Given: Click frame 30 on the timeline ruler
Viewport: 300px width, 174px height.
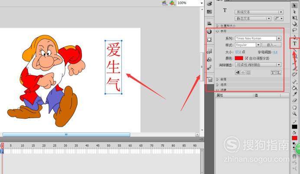Looking at the screenshot, I should coord(65,145).
